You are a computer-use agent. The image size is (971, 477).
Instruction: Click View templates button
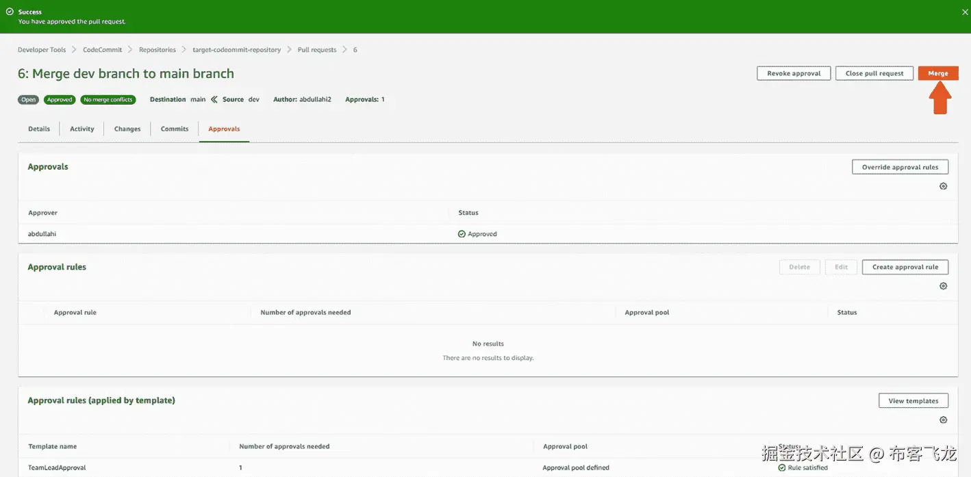coord(913,401)
